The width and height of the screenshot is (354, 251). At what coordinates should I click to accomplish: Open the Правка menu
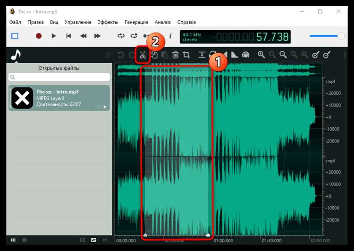pos(35,22)
